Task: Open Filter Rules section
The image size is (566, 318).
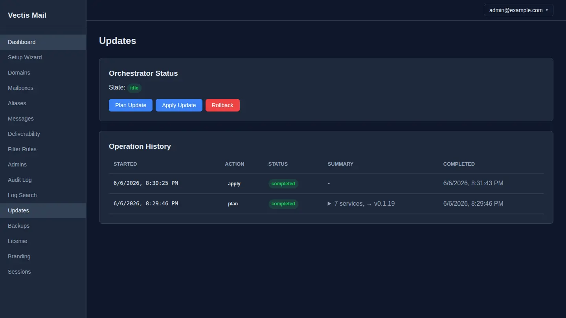Action: click(x=43, y=149)
